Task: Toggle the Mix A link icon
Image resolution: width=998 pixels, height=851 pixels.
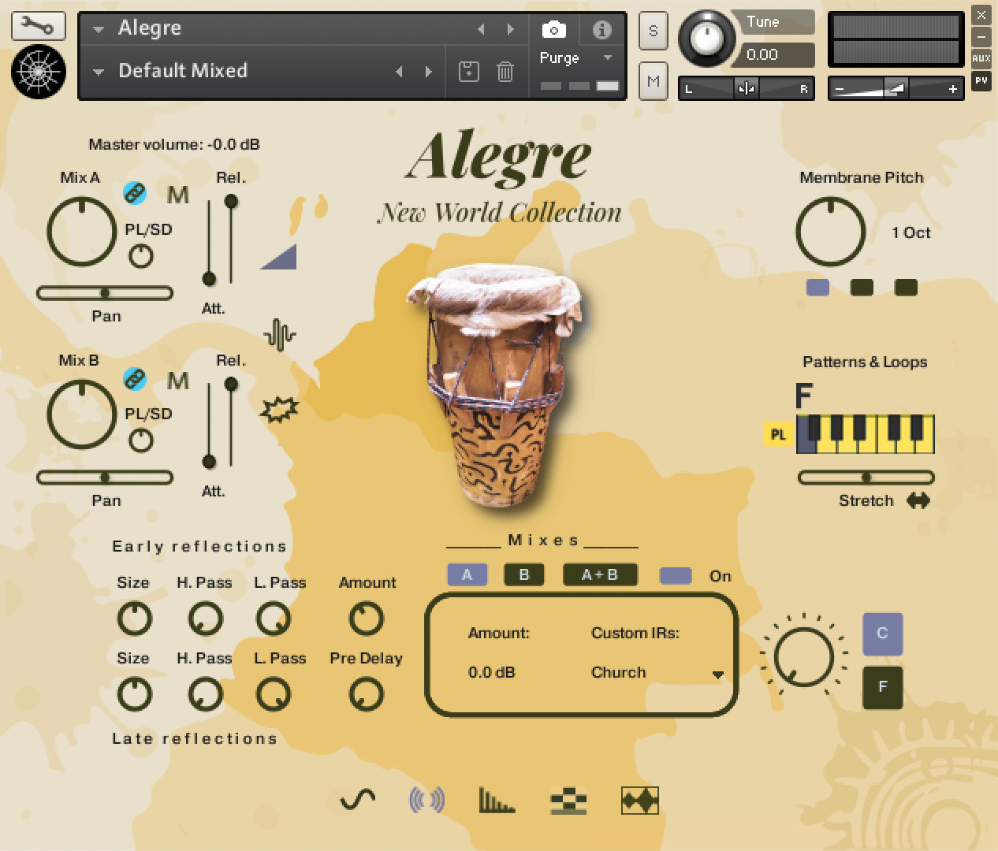Action: [135, 193]
